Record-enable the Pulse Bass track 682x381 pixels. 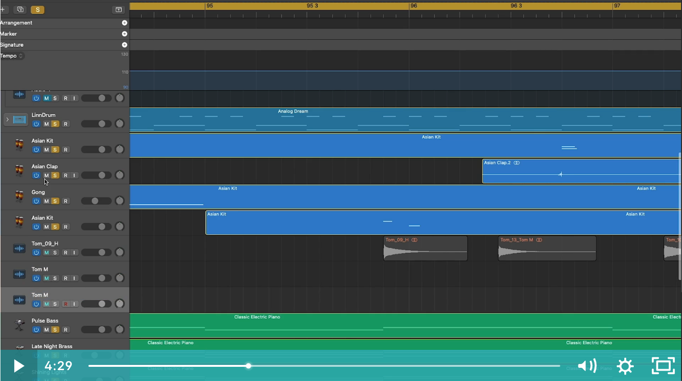click(66, 329)
